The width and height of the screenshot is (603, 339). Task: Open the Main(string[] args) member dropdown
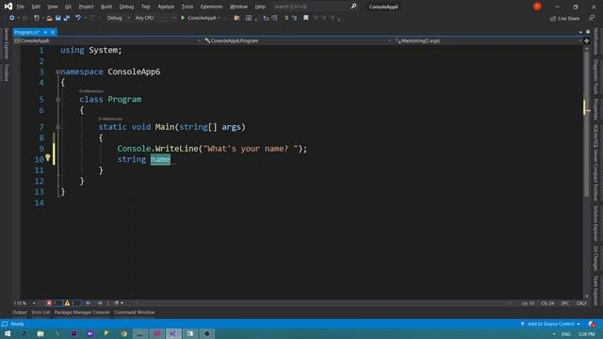488,40
